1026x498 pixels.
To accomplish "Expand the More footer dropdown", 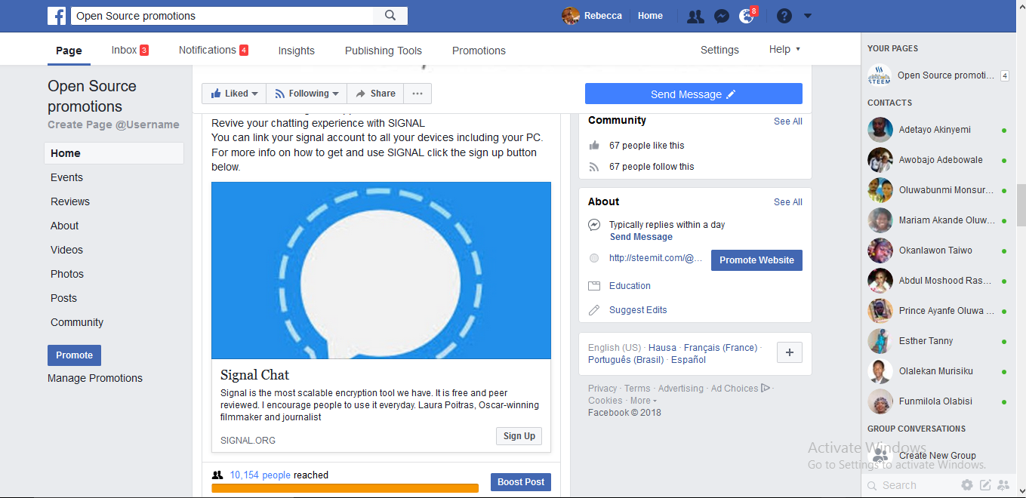I will pos(643,401).
